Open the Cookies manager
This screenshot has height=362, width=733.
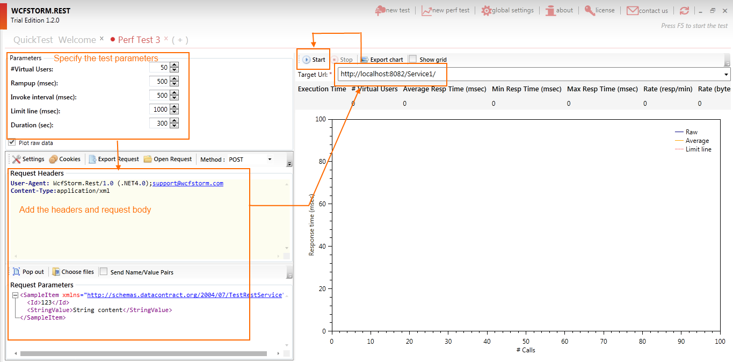(64, 159)
